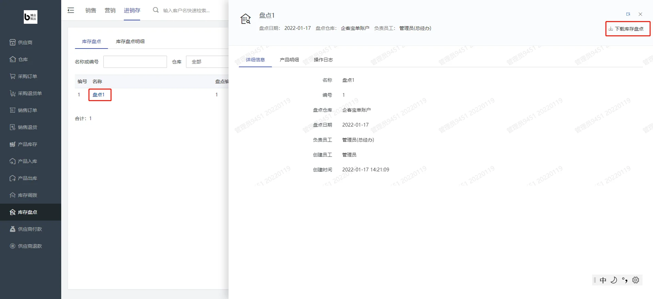653x299 pixels.
Task: Click the 下载库存盘点 button
Action: 628,29
